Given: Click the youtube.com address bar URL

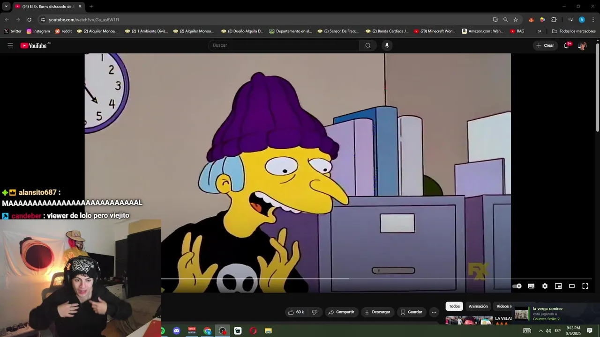Looking at the screenshot, I should click(x=84, y=20).
